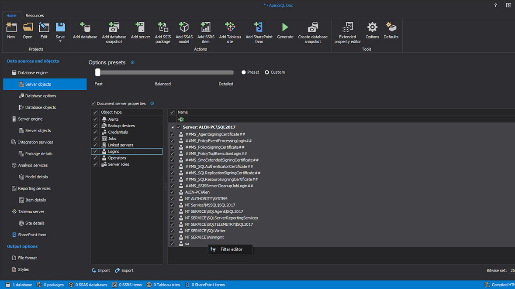Toggle the Backup devices checkbox
This screenshot has width=515, height=289.
(95, 126)
